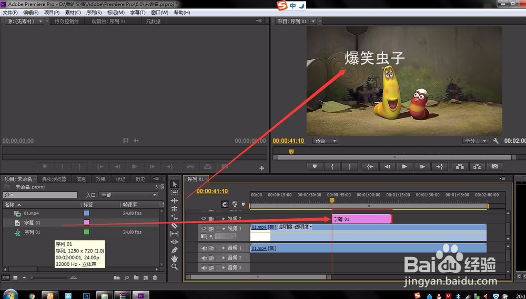Mute 音频 2 track speaker
The image size is (526, 299).
coord(204,258)
